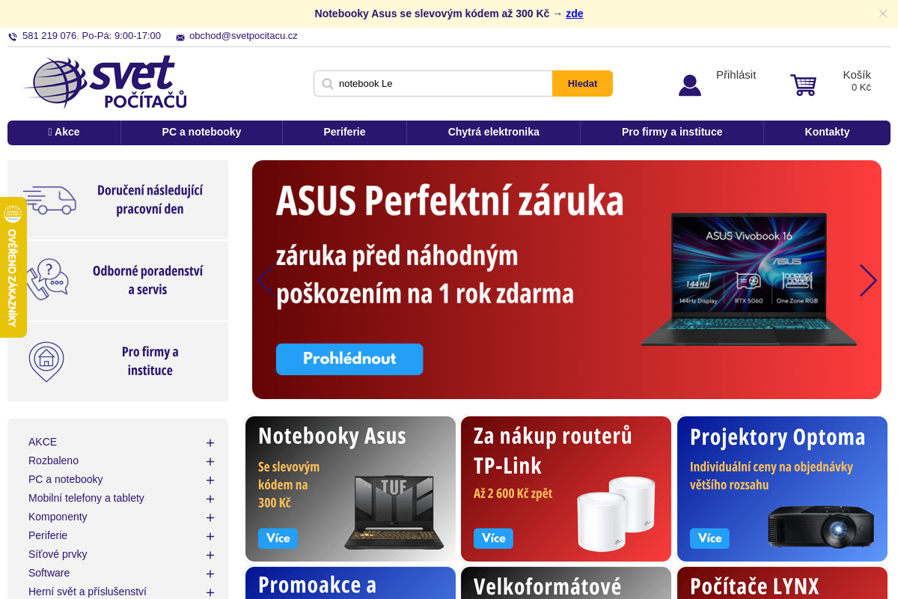Expand the AKCE category
Viewport: 898px width, 599px height.
click(210, 443)
